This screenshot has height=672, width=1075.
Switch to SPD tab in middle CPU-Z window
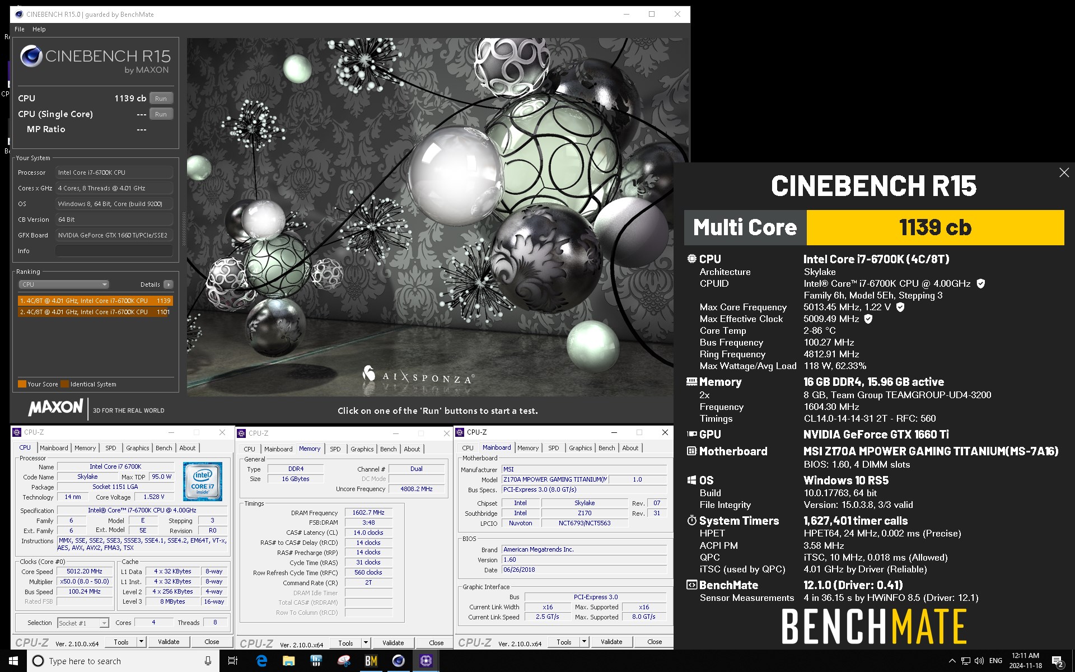(x=335, y=449)
